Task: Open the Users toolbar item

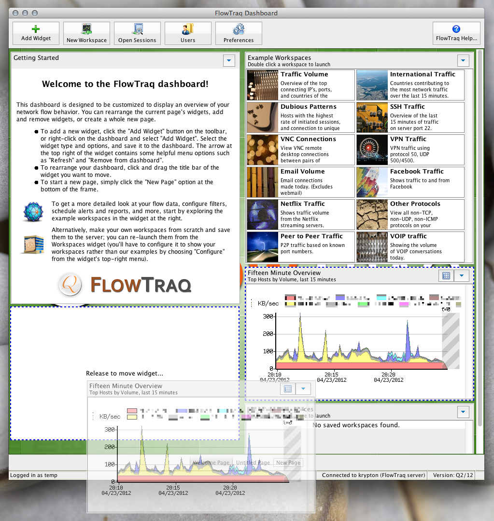Action: (x=188, y=33)
